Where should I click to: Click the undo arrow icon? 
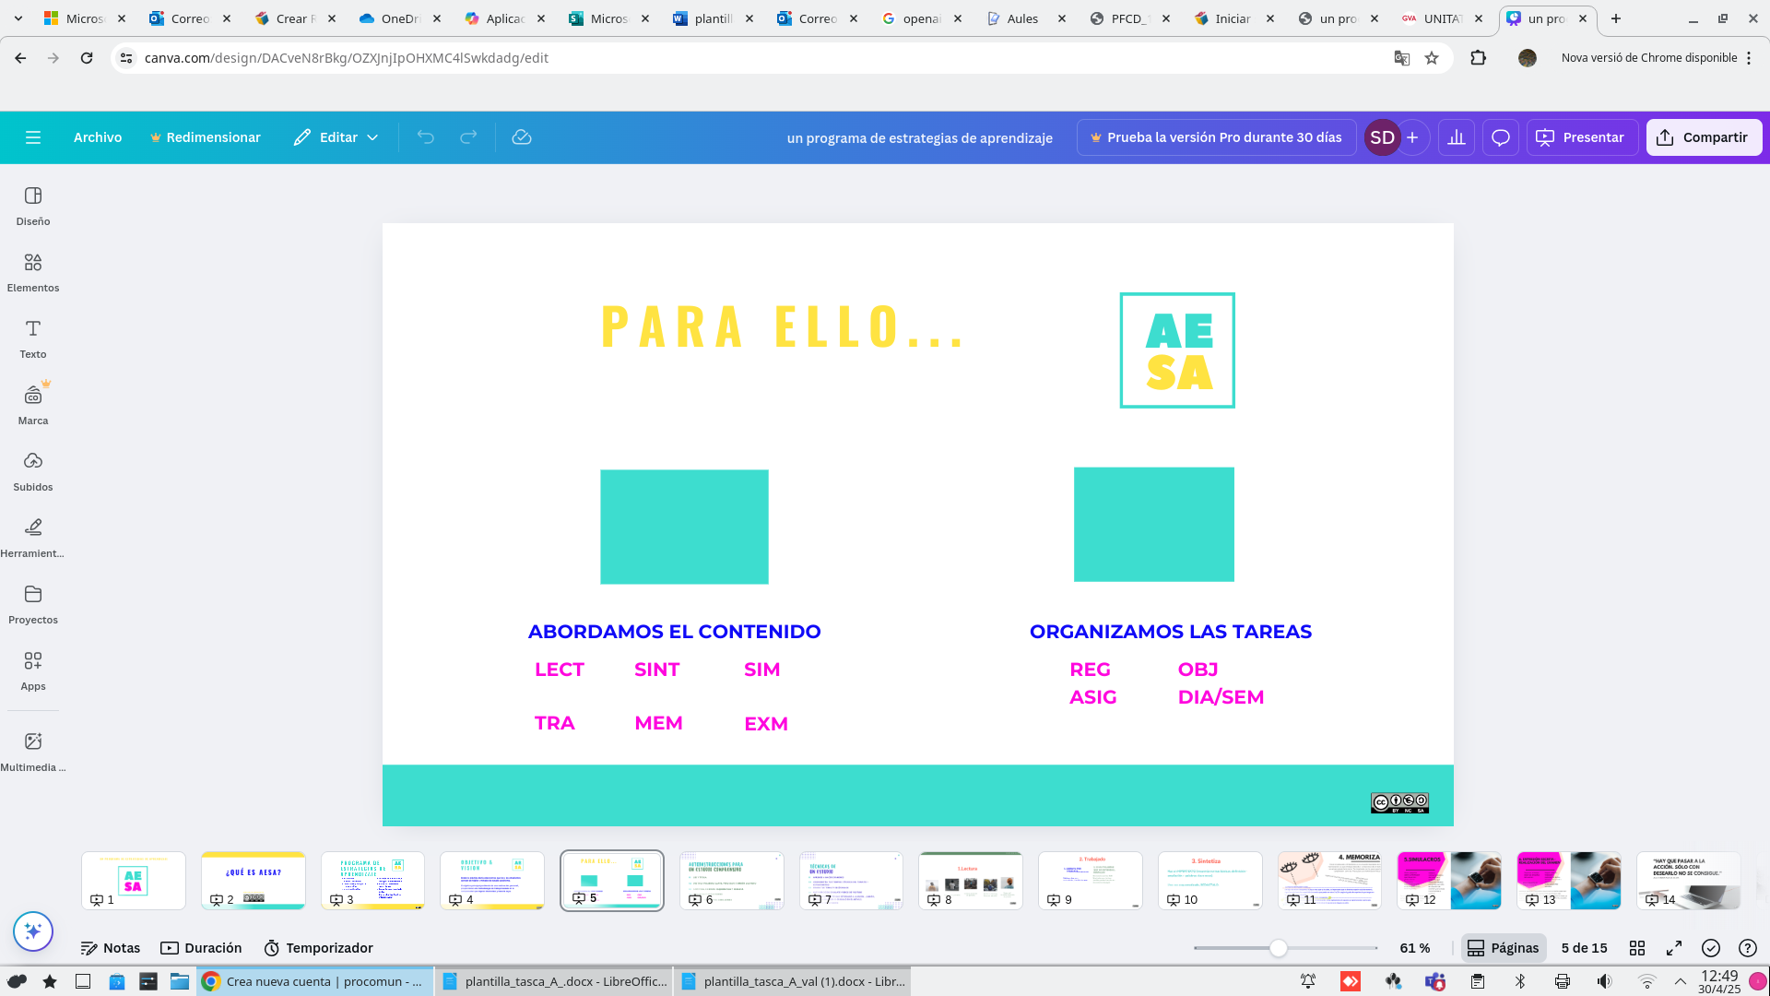coord(425,137)
